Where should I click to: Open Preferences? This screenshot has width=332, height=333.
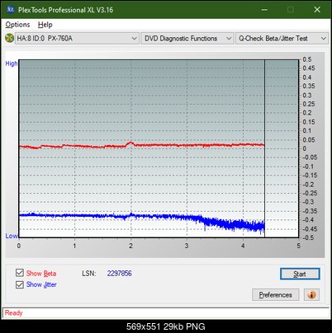click(x=275, y=295)
